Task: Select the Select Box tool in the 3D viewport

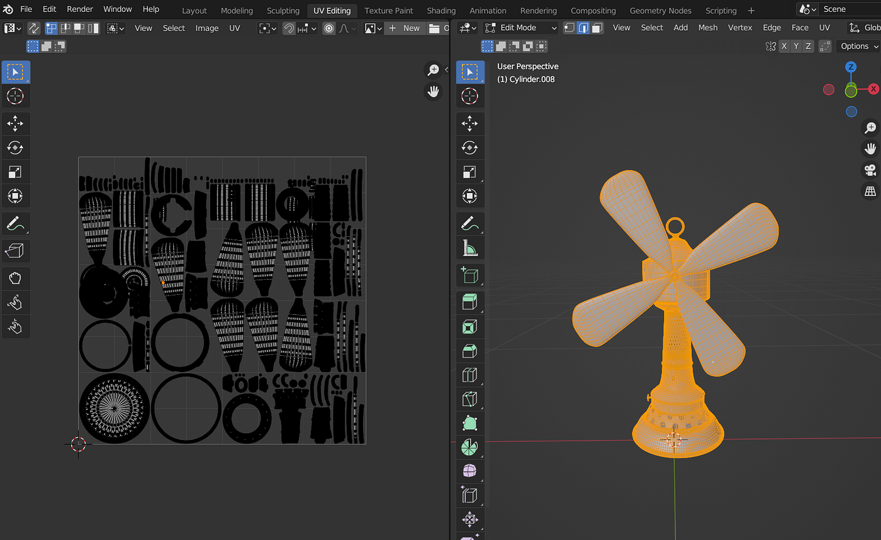Action: (470, 72)
